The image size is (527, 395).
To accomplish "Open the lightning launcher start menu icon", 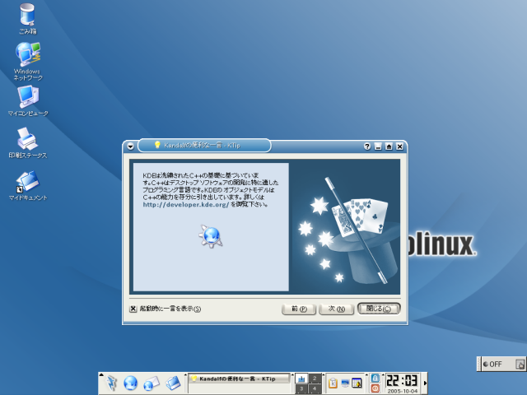I will [x=111, y=383].
